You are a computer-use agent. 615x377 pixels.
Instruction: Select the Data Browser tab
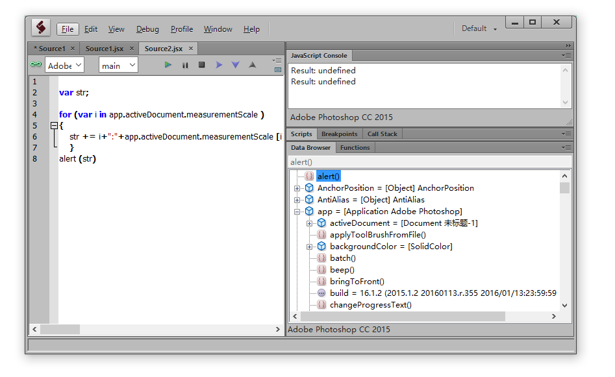tap(310, 148)
